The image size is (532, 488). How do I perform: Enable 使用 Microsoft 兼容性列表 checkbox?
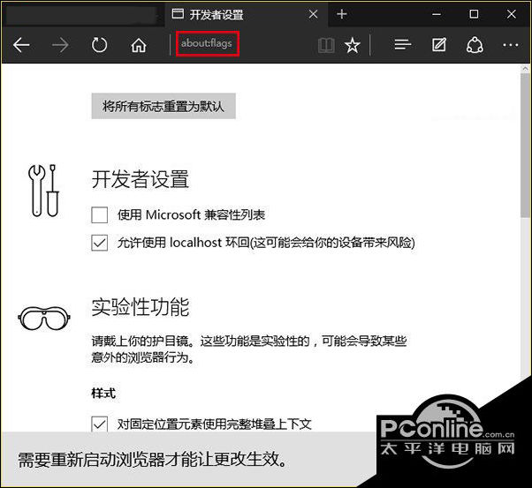(x=99, y=214)
